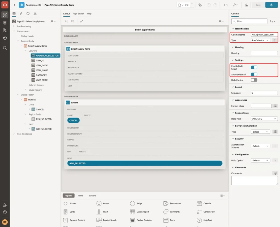Open the Utilities wrench menu

click(235, 5)
